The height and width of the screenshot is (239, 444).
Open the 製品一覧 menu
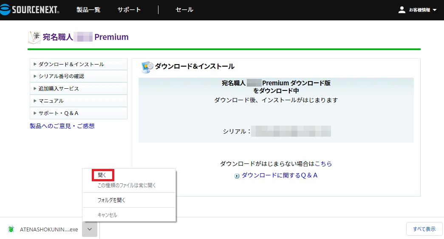[x=88, y=10]
